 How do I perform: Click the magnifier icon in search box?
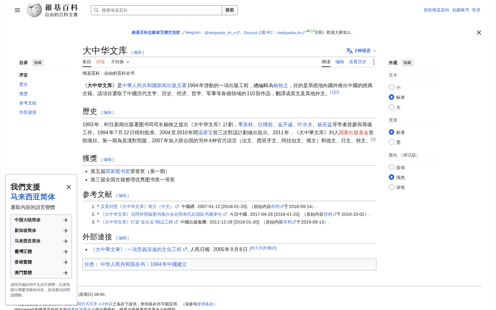pos(96,10)
